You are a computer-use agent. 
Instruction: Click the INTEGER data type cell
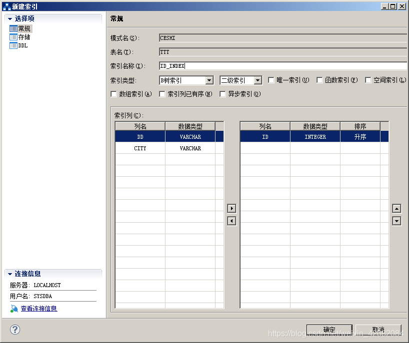click(x=315, y=137)
